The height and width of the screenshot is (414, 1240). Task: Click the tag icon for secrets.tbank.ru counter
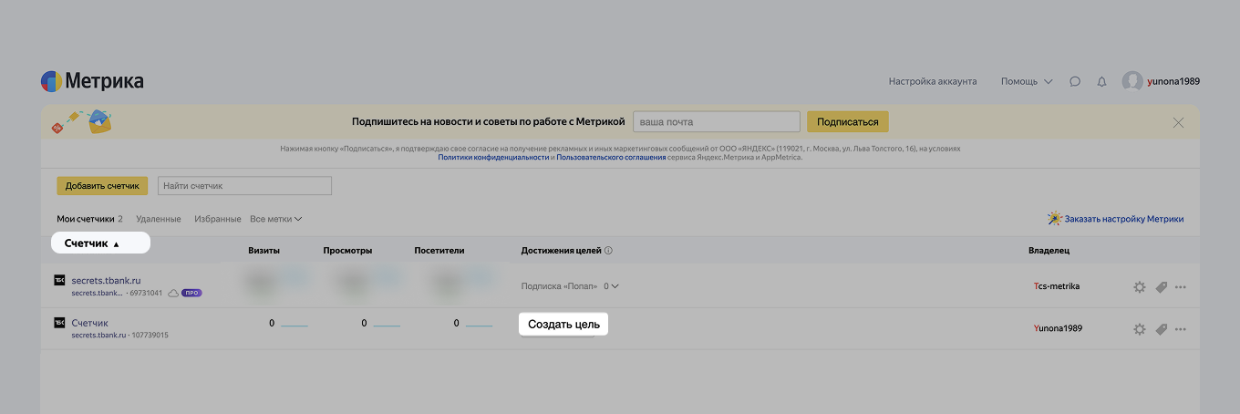click(x=1161, y=287)
